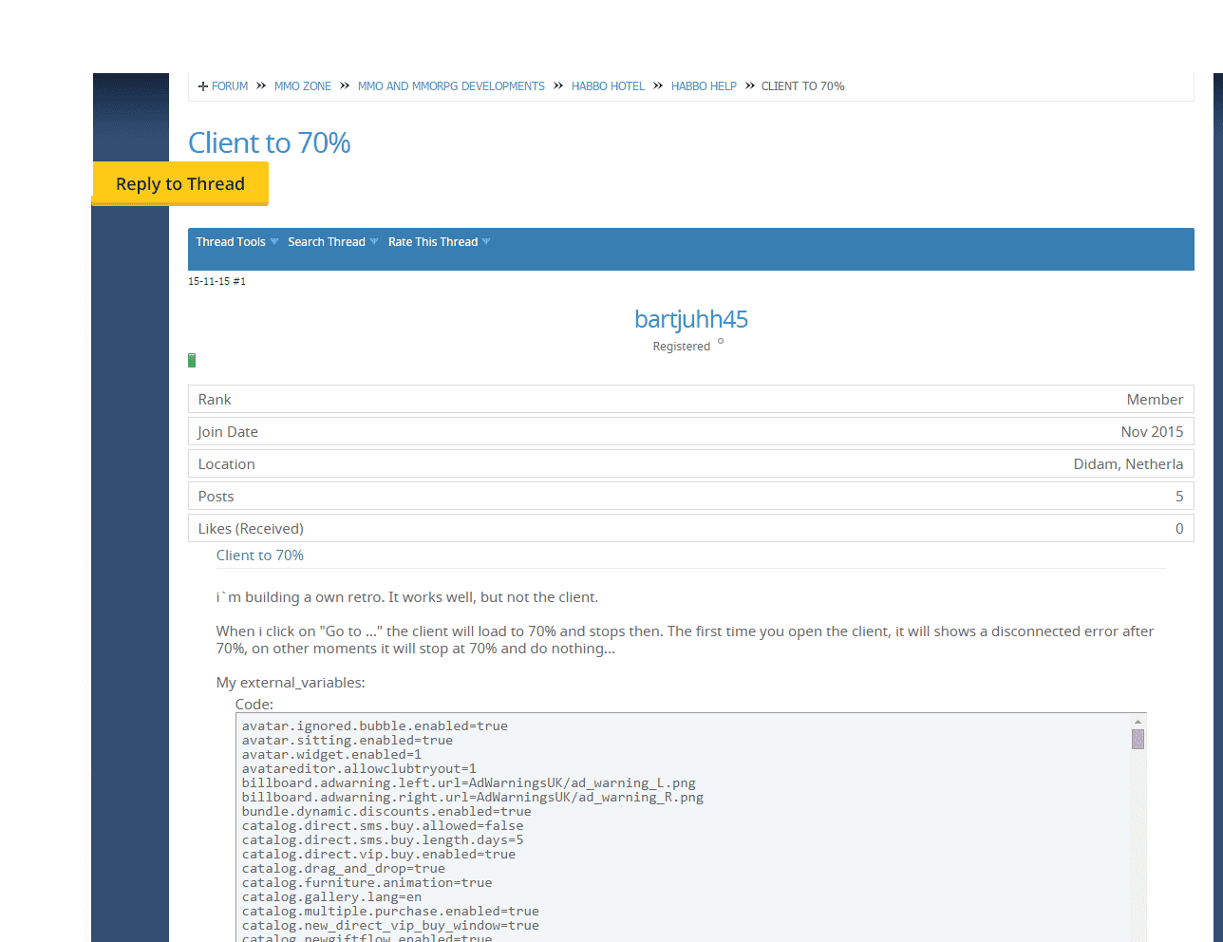Expand the Rate This Thread dropdown arrow
The width and height of the screenshot is (1223, 942).
(x=486, y=242)
